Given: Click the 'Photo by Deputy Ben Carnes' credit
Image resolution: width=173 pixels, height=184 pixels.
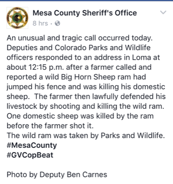Looking at the screenshot, I should pos(57,175).
